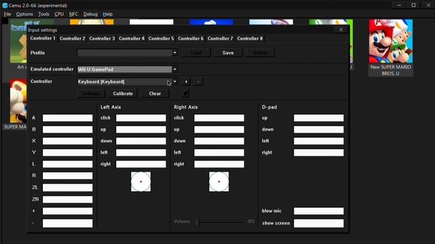435x244 pixels.
Task: Click the Cemu app icon in title bar
Action: click(5, 5)
